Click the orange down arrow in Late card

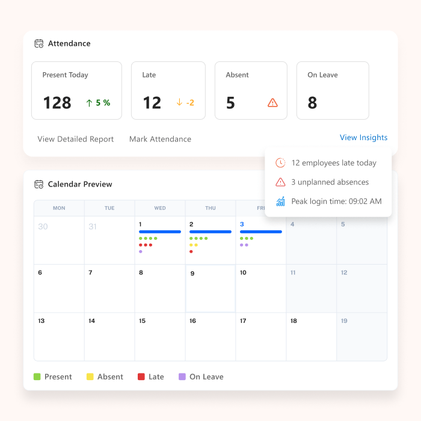tap(179, 103)
